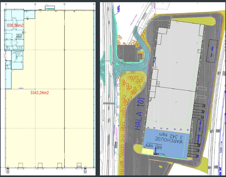Screen dimensions: 226x177
Task: Select the small yellow office rectangle on site plan
Action: tap(148, 151)
